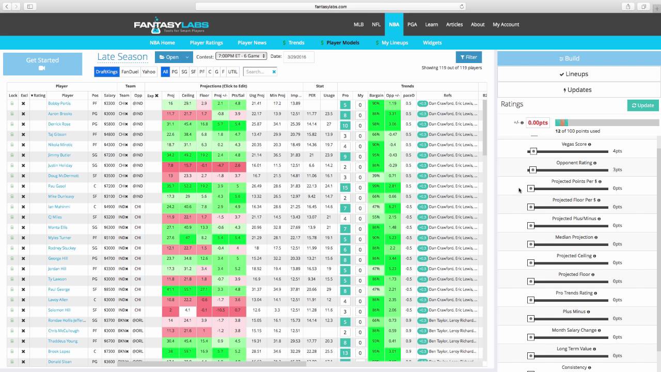This screenshot has height=372, width=661.
Task: Click info icon next to Ratings +/-
Action: [522, 123]
